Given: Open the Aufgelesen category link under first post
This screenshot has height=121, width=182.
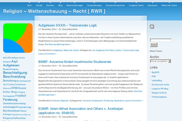Looking at the screenshot, I should point(58,50).
